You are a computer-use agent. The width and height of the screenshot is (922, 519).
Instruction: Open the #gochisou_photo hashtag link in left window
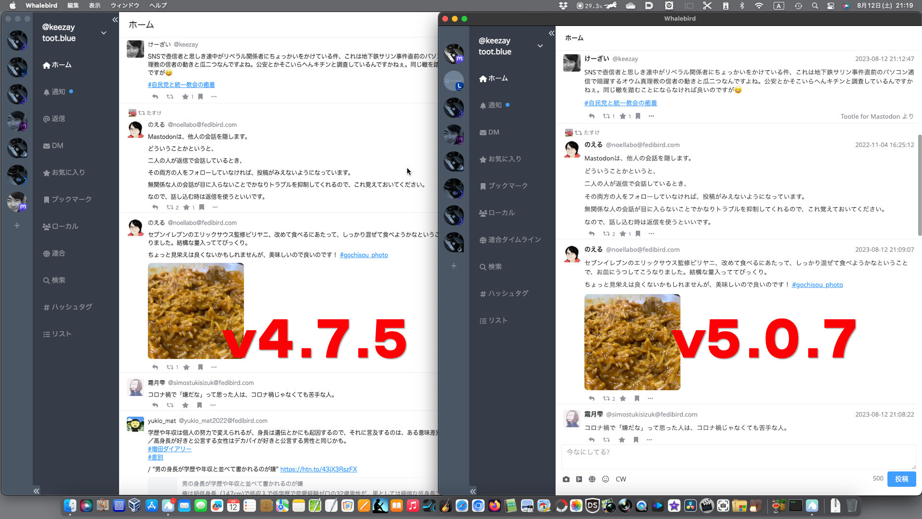364,255
